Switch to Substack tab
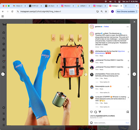Image resolution: width=140 pixels, height=130 pixels. (x=51, y=6)
